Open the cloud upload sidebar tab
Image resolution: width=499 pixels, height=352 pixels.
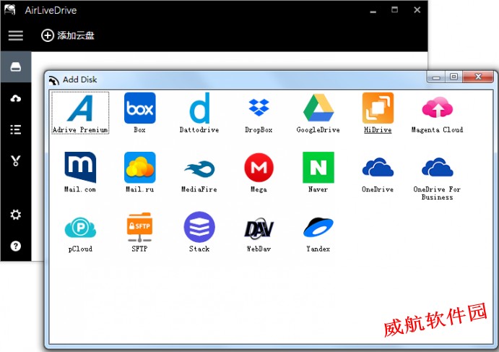[16, 98]
